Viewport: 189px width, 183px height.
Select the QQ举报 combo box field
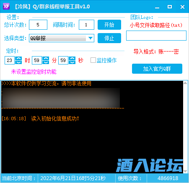(x=62, y=38)
